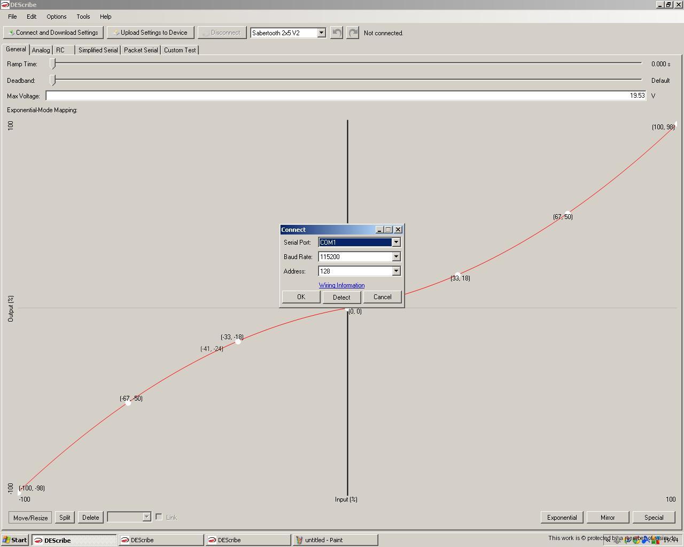Viewport: 684px width, 547px height.
Task: Expand the Baud Rate dropdown
Action: (x=396, y=257)
